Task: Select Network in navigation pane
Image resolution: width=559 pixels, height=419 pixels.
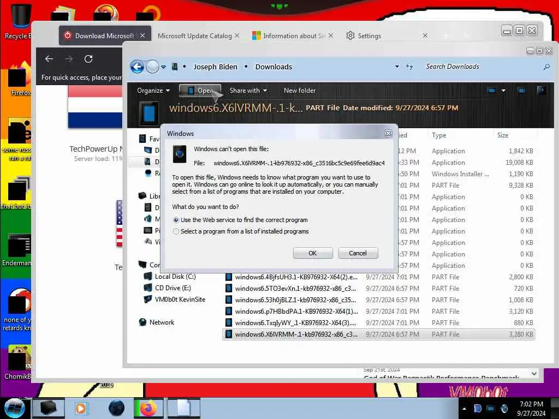Action: pyautogui.click(x=162, y=322)
